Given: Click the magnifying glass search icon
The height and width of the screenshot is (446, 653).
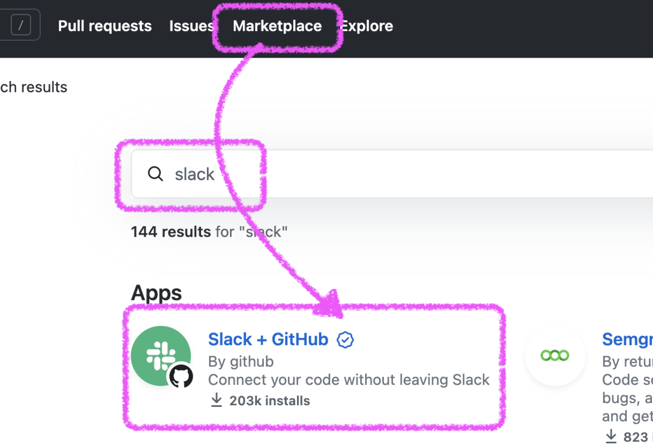Looking at the screenshot, I should pos(155,174).
